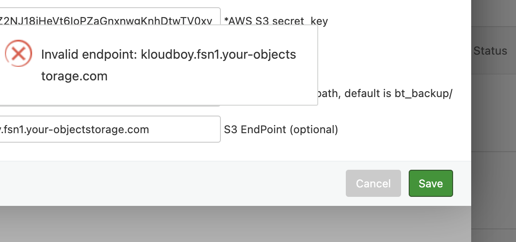Focus the S3 EndPoint input field
Viewport: 516px width, 242px height.
pos(109,130)
